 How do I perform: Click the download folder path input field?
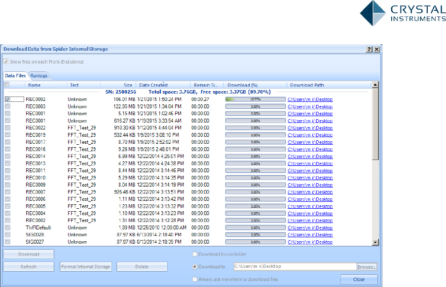[x=295, y=266]
